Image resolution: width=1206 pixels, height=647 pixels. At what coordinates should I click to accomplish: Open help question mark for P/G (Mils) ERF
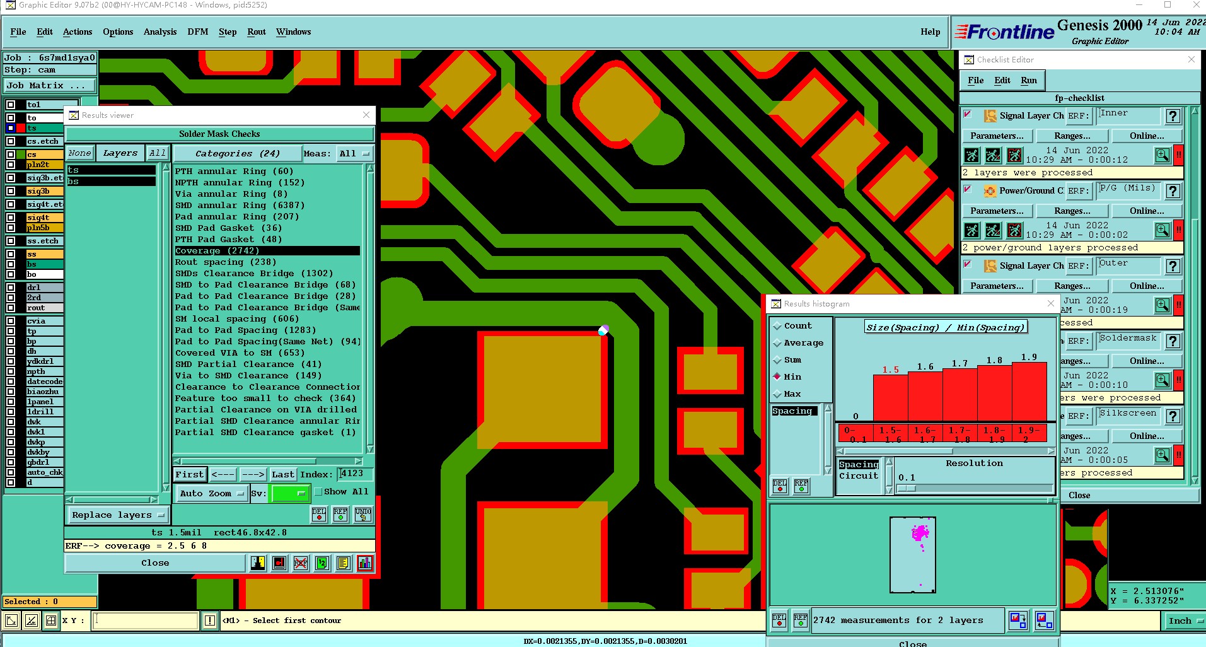click(x=1173, y=191)
